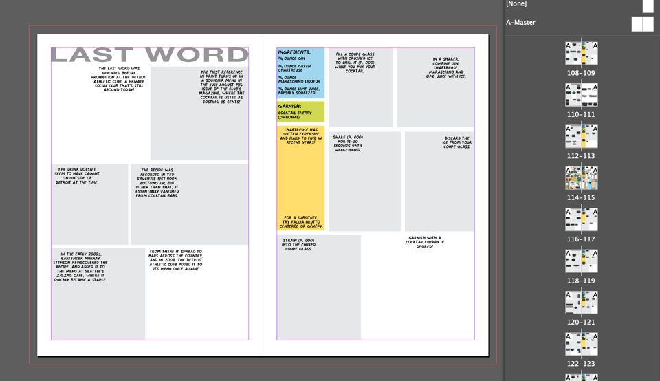Click page label 116–117

click(x=581, y=239)
